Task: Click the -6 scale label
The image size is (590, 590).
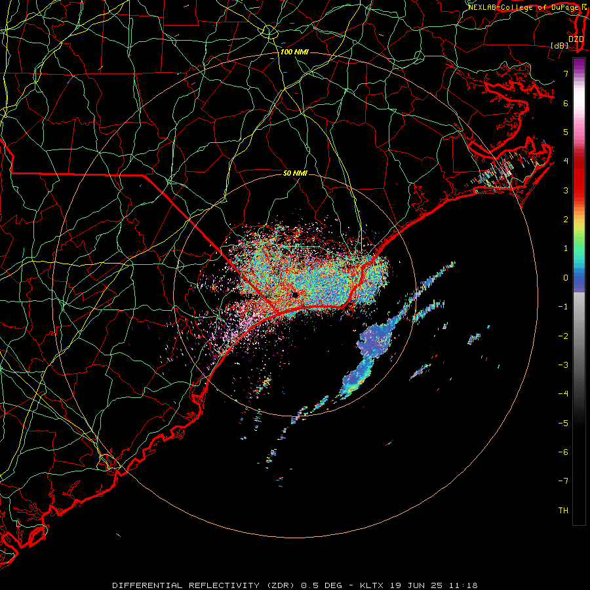Action: coord(563,452)
